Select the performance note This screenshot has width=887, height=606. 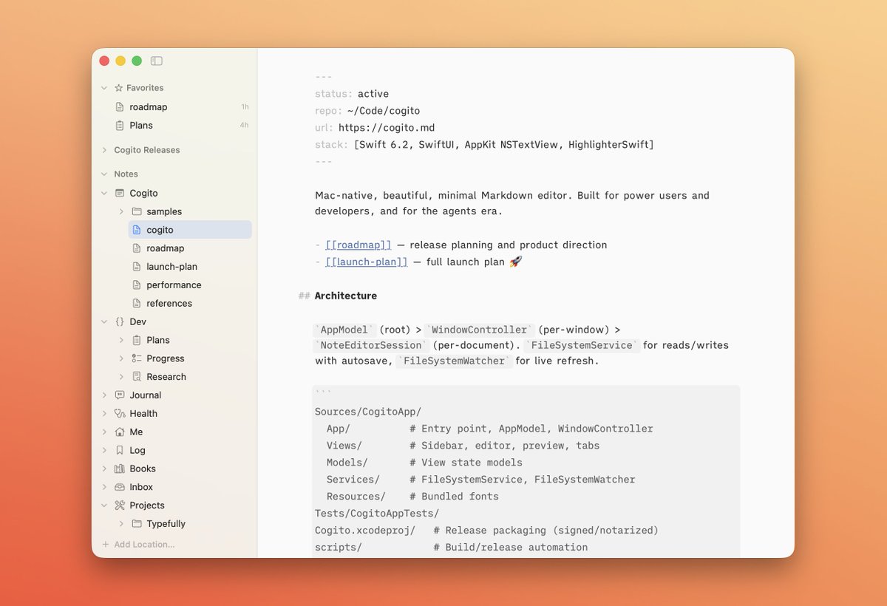click(174, 285)
